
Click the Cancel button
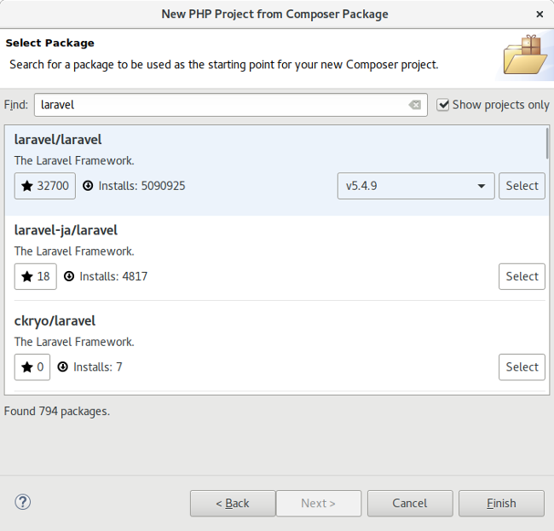point(410,503)
